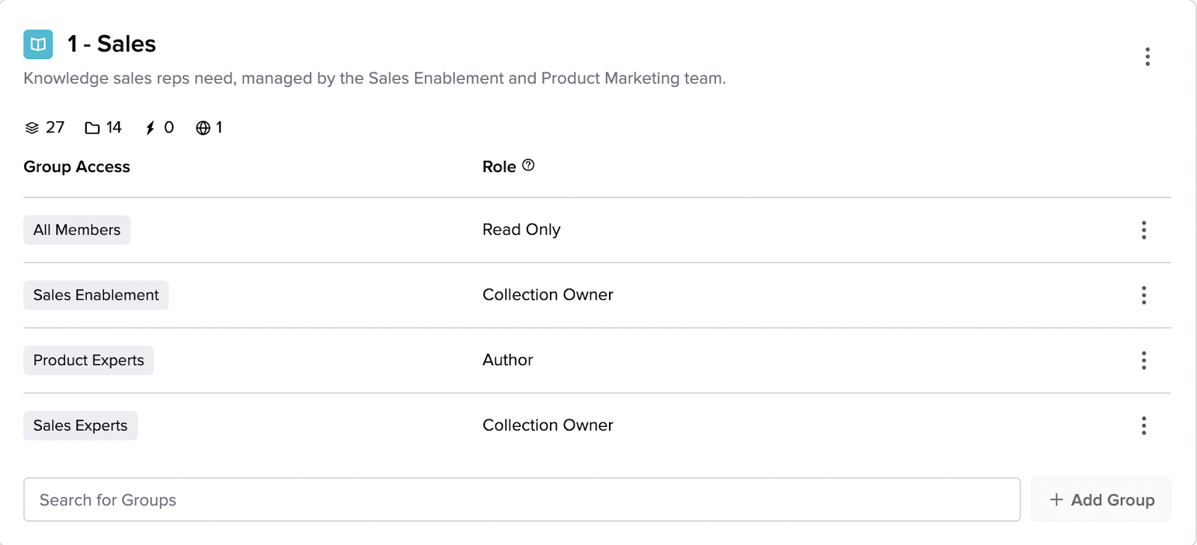Open the collection options kebab menu
This screenshot has width=1197, height=545.
pos(1147,57)
